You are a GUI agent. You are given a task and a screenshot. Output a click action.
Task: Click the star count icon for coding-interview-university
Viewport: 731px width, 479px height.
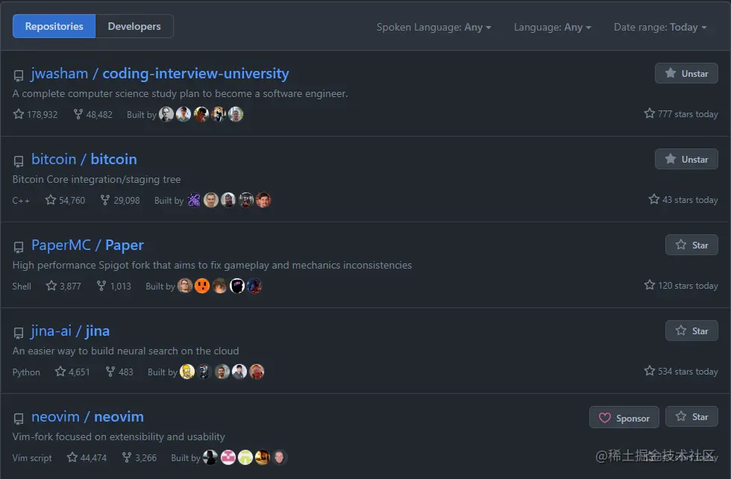(x=19, y=114)
